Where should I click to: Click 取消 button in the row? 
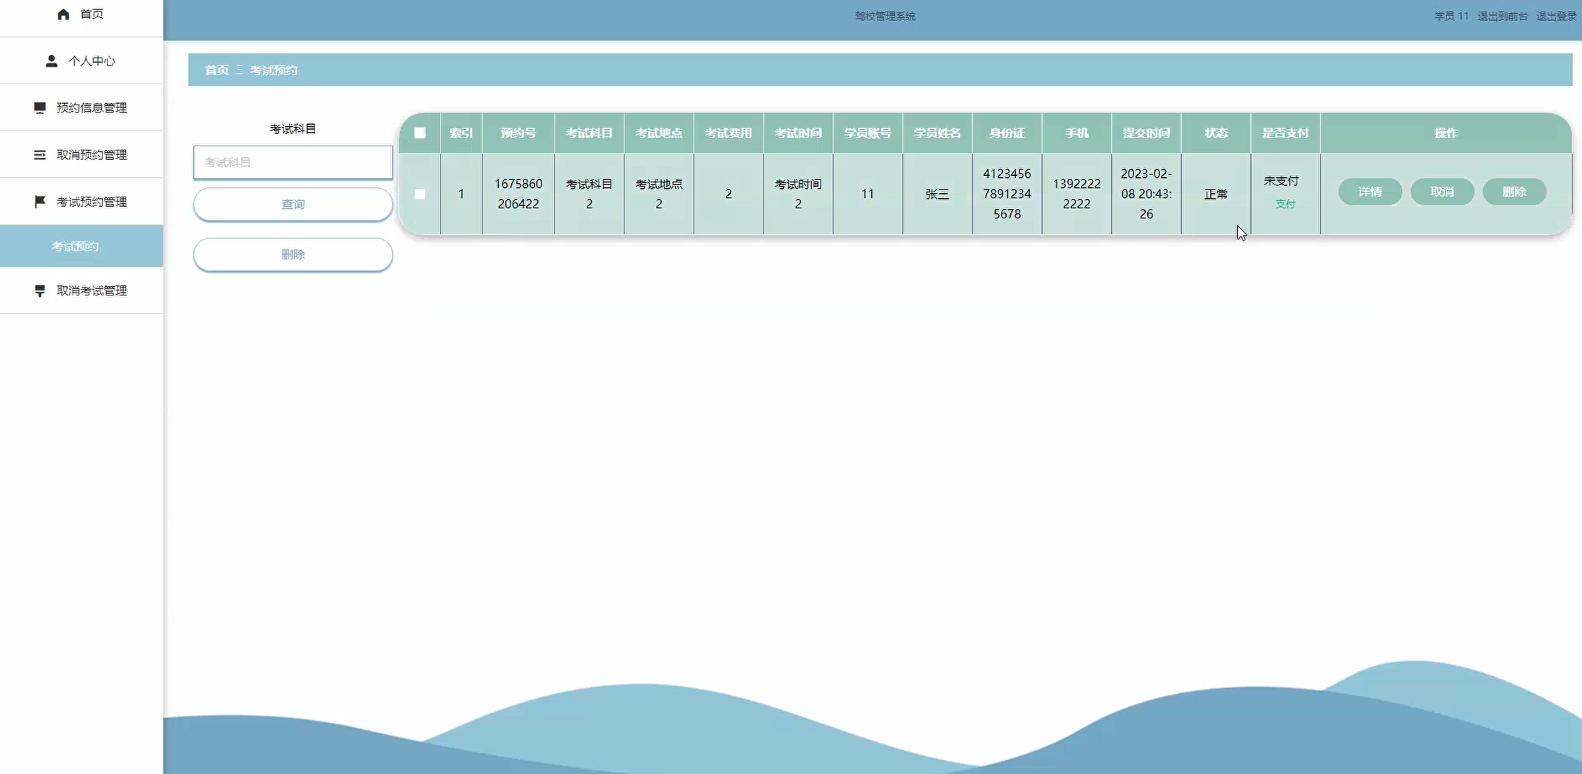[x=1442, y=192]
